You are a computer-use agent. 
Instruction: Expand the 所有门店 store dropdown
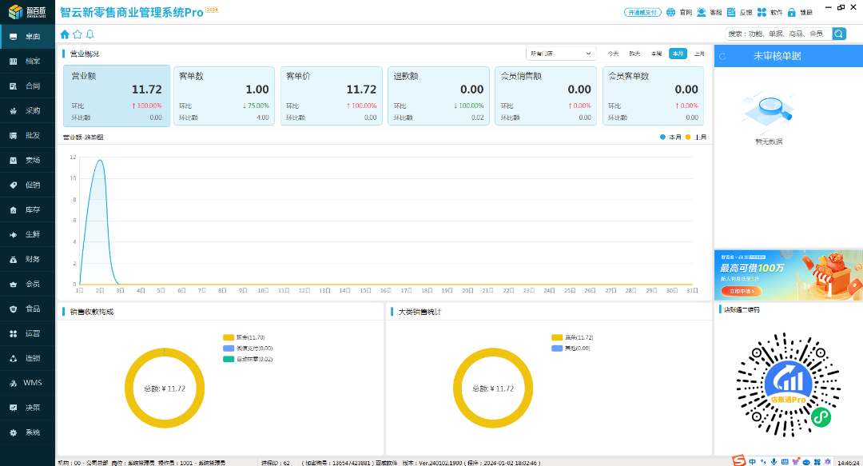(561, 54)
